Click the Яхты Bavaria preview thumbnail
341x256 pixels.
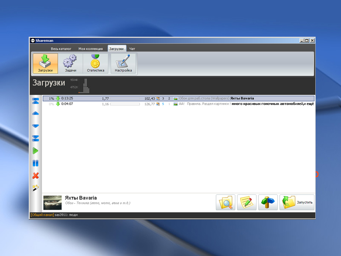[52, 203]
